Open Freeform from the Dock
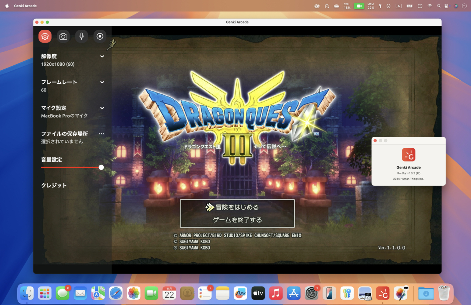This screenshot has height=305, width=471. pyautogui.click(x=240, y=293)
